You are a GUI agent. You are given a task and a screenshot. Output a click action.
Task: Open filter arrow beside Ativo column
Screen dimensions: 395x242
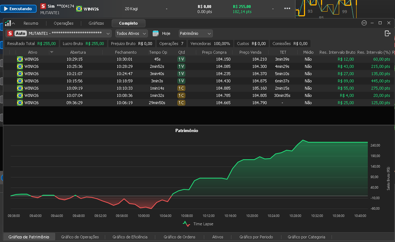tap(52, 52)
